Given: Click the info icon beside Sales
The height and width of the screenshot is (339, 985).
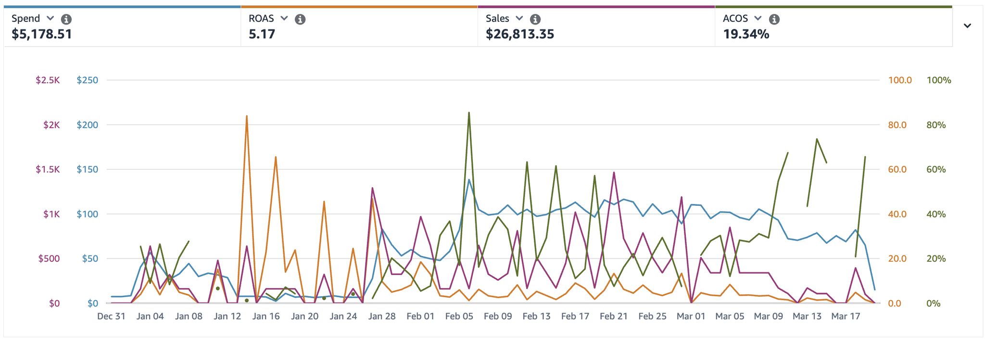Looking at the screenshot, I should (x=535, y=19).
